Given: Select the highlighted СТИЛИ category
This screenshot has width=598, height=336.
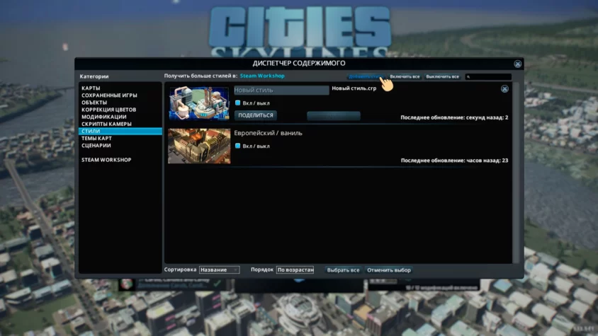Looking at the screenshot, I should (x=120, y=131).
